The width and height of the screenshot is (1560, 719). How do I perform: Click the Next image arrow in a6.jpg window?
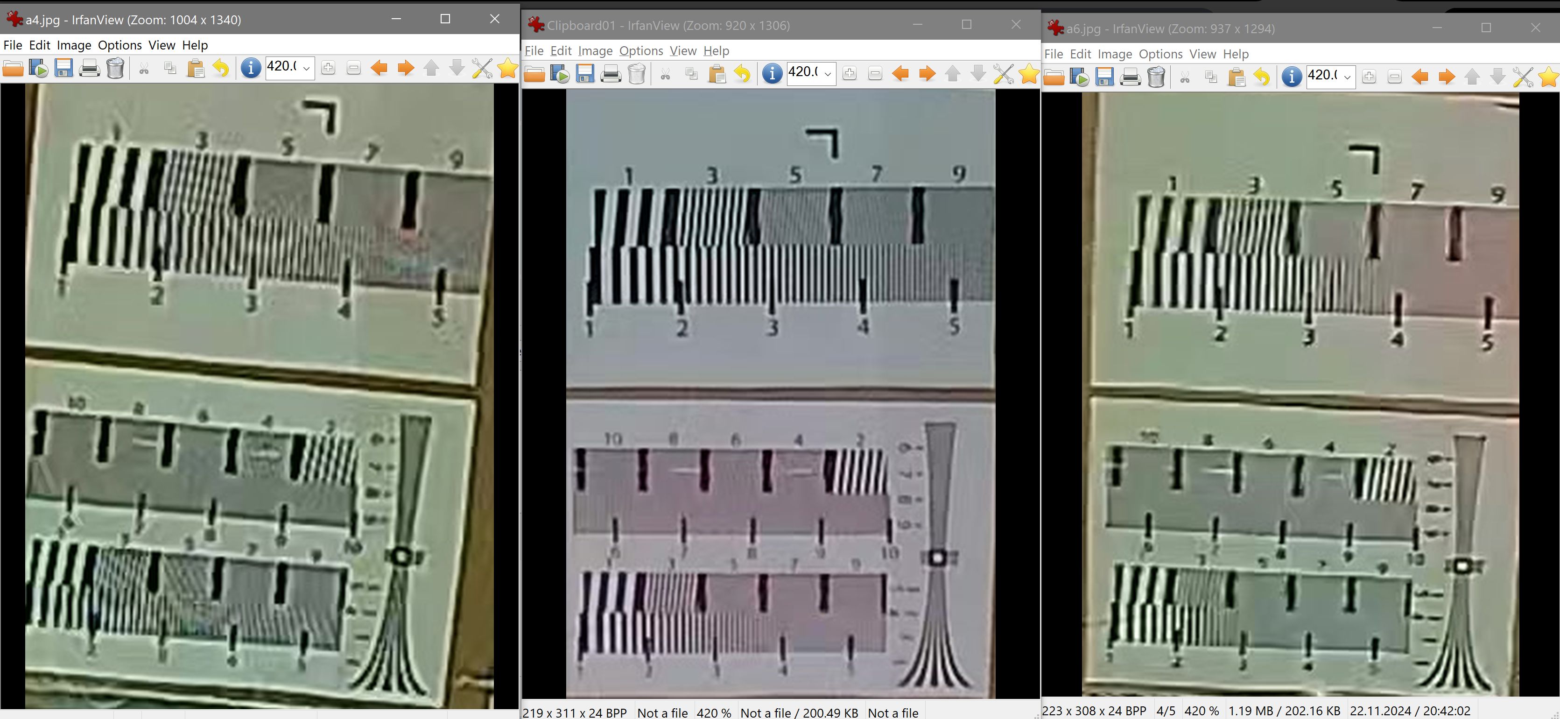click(x=1446, y=77)
